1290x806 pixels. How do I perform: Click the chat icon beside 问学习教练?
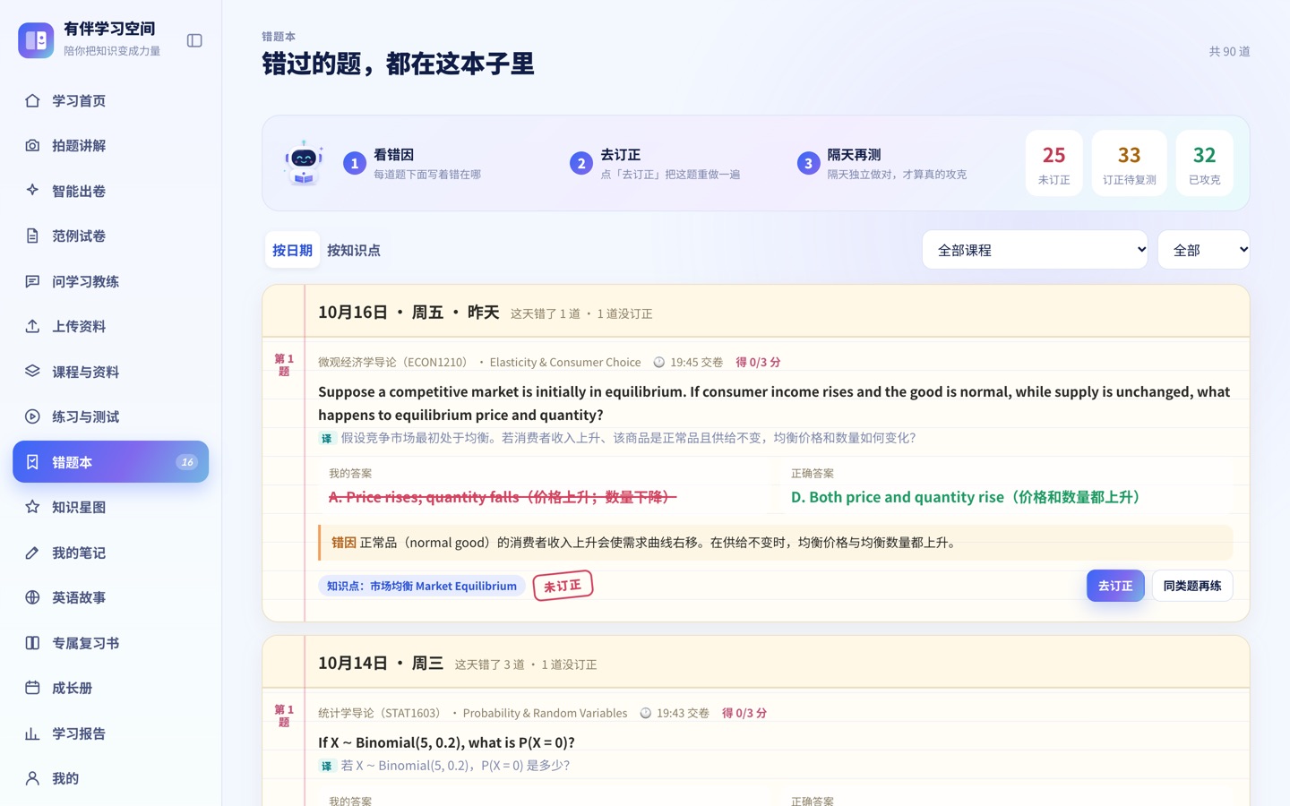[x=32, y=281]
